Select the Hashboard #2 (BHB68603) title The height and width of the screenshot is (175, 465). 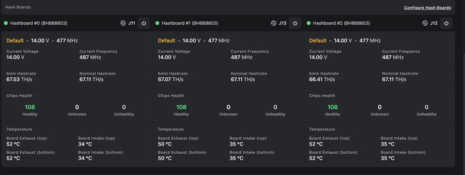click(341, 23)
